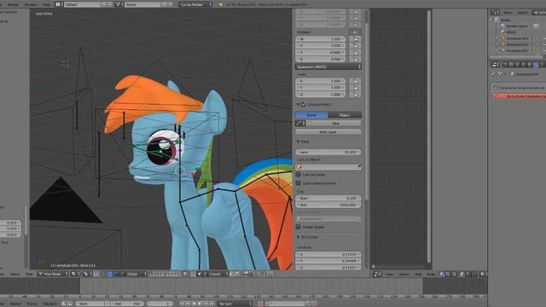Open the Global transform orientation dropdown

136,274
